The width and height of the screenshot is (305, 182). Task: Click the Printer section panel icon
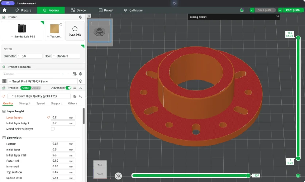[x=4, y=17]
